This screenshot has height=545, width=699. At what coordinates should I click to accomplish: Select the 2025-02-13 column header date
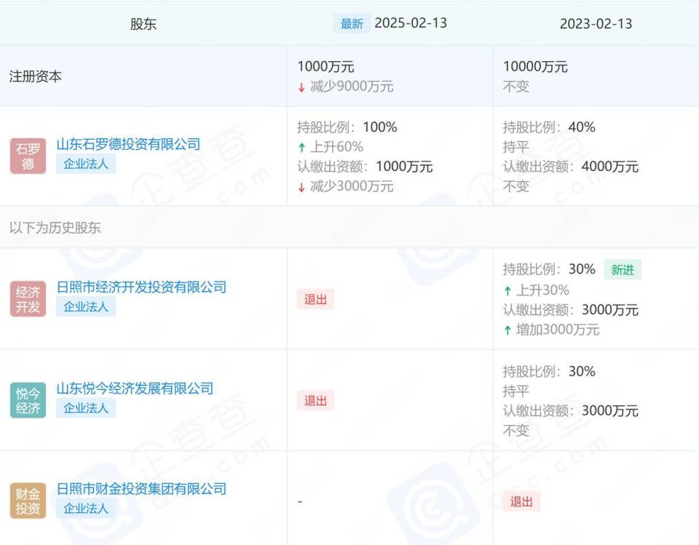(411, 23)
